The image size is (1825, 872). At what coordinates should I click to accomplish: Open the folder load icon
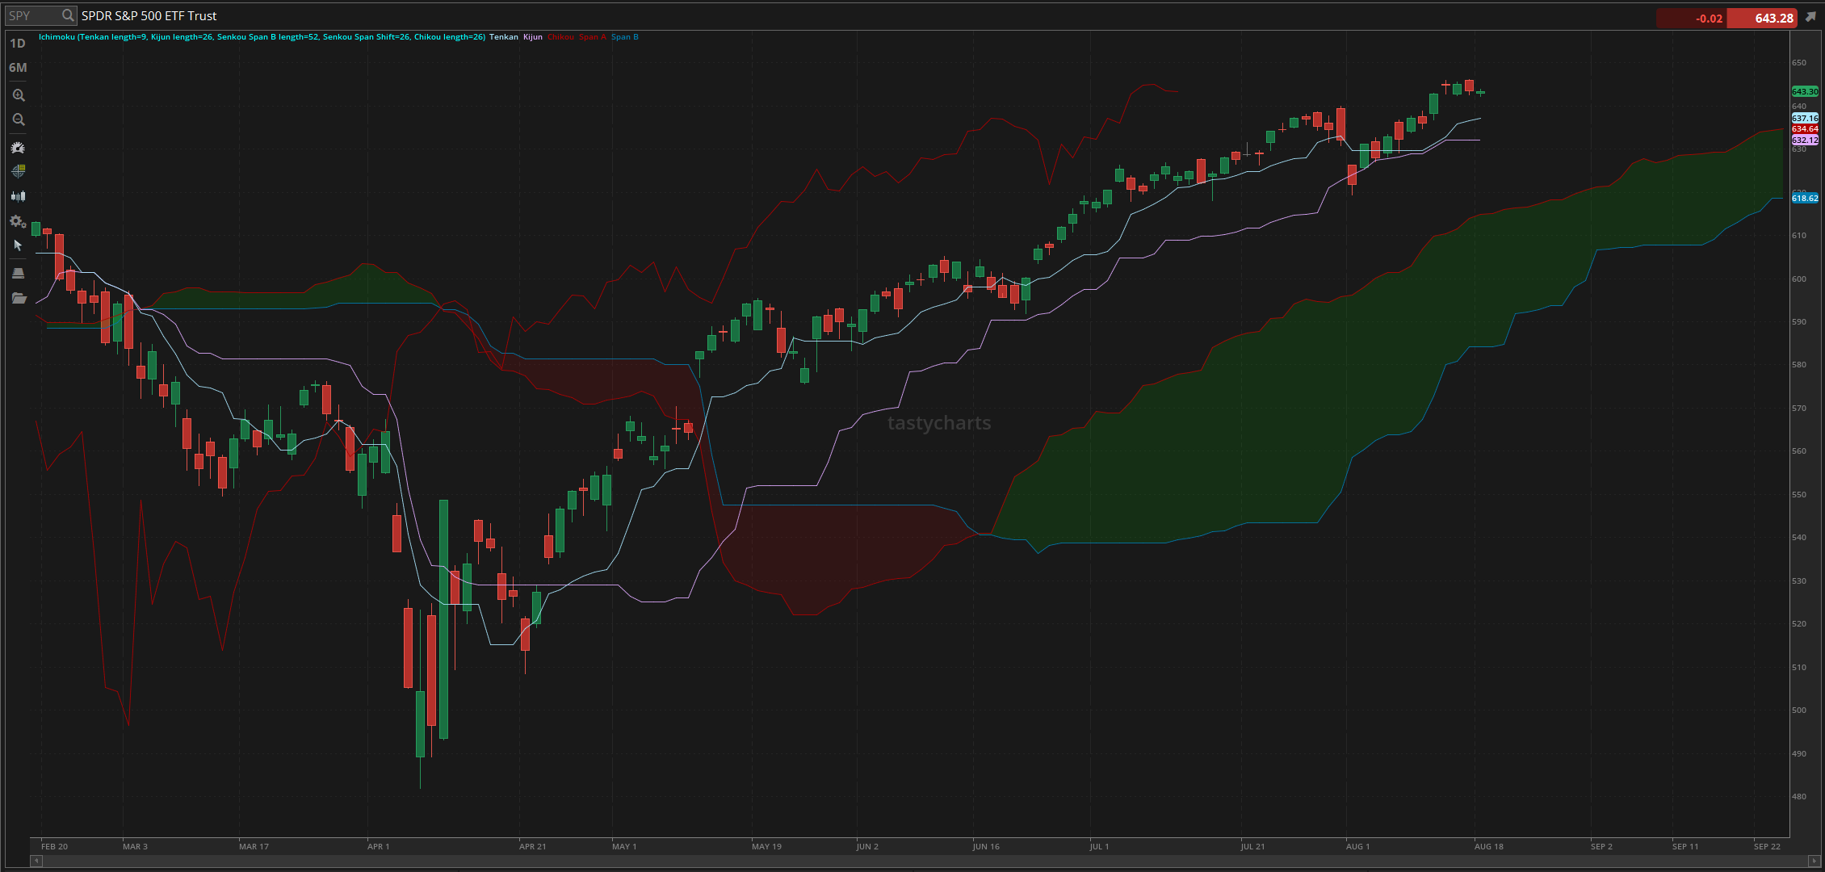18,298
